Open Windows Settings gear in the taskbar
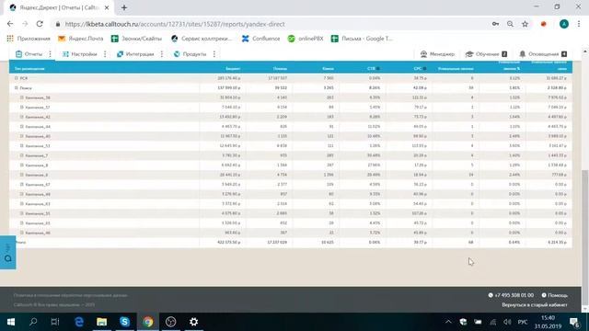589x331 pixels. (x=193, y=322)
